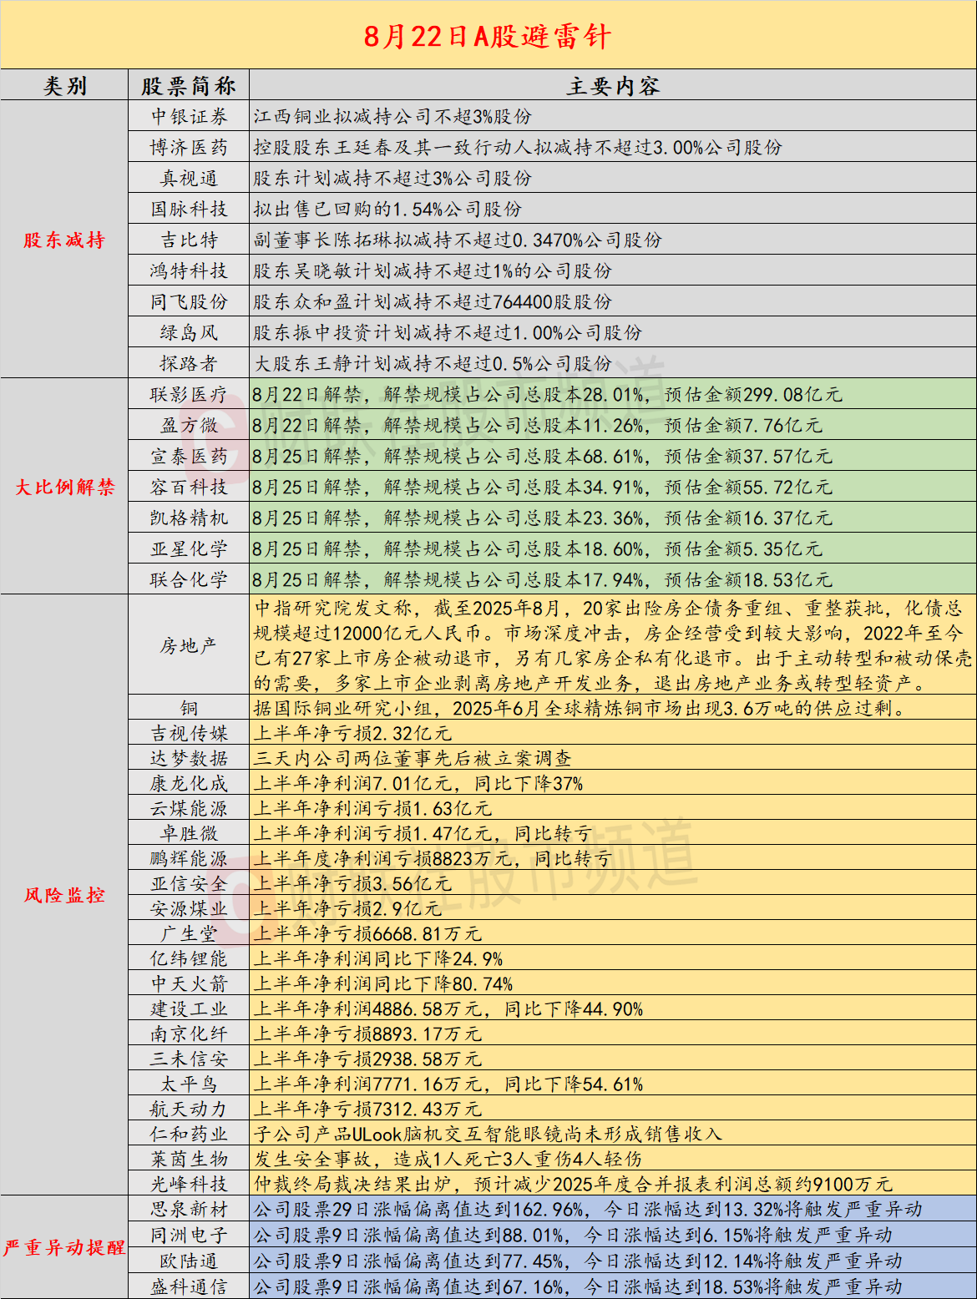Select the 真视通 stock name cell

click(189, 178)
